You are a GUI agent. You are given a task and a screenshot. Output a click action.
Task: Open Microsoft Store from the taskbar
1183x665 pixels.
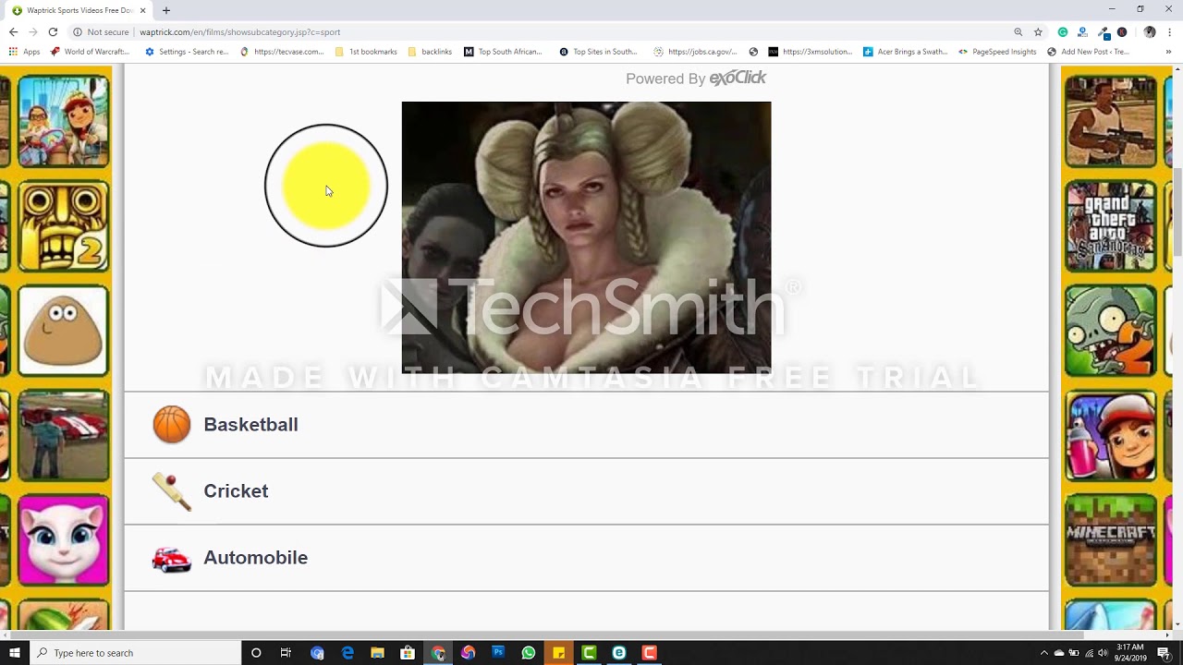tap(408, 653)
